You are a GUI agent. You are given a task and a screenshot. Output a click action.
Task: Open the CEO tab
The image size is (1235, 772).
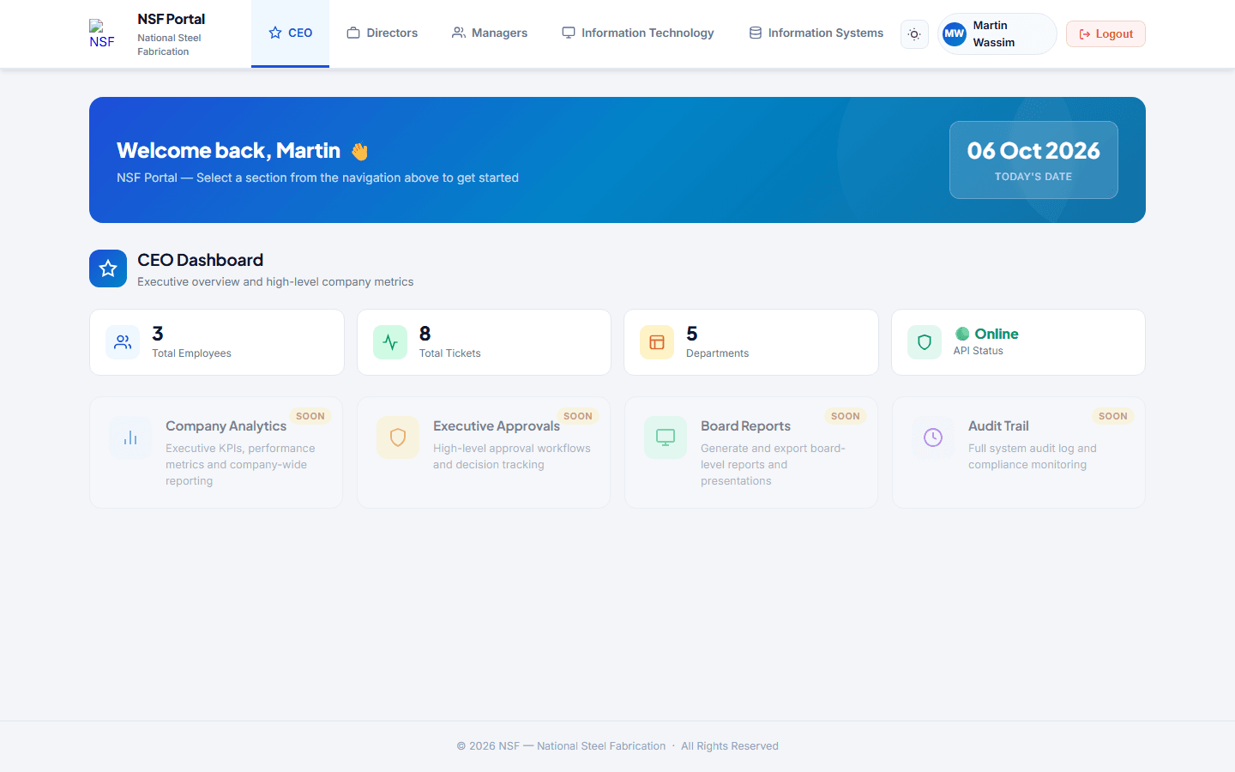(x=290, y=33)
